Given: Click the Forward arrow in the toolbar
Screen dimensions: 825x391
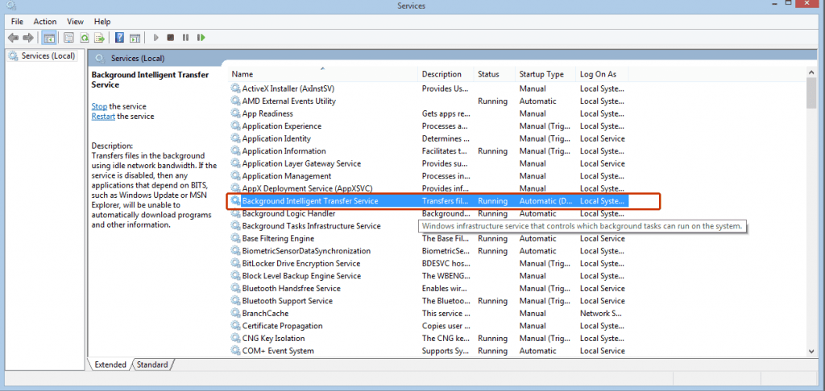Looking at the screenshot, I should pyautogui.click(x=28, y=38).
